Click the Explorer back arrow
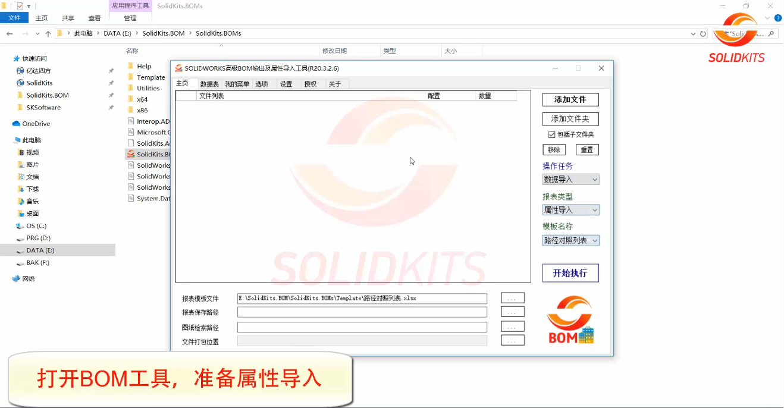 10,34
